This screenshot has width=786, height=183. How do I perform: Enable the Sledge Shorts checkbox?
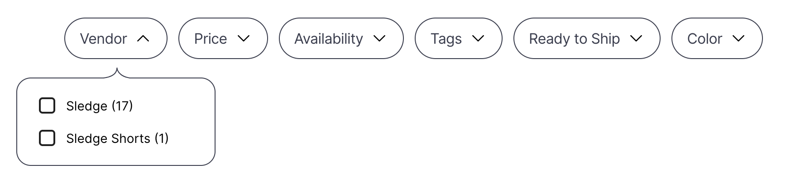tap(47, 138)
